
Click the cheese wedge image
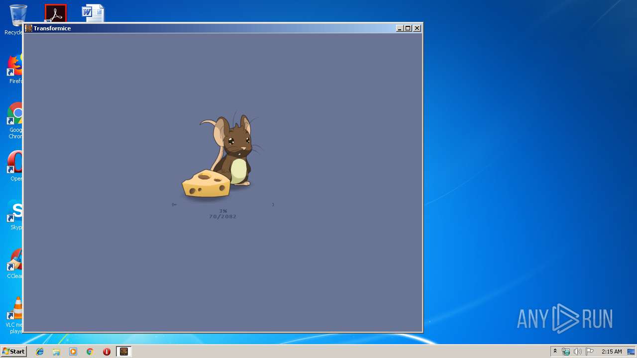[x=206, y=183]
